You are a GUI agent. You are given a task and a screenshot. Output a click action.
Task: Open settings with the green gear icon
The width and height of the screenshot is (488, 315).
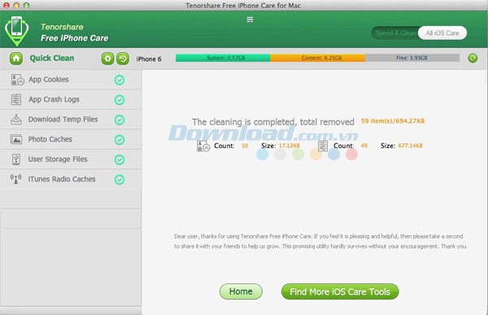pyautogui.click(x=107, y=59)
